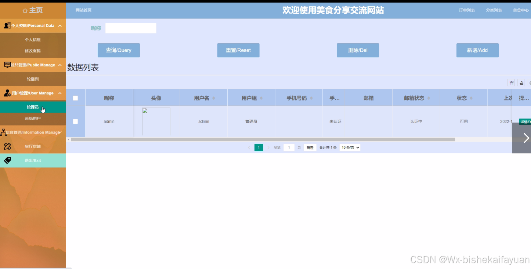Click the 头像 column header

click(156, 98)
